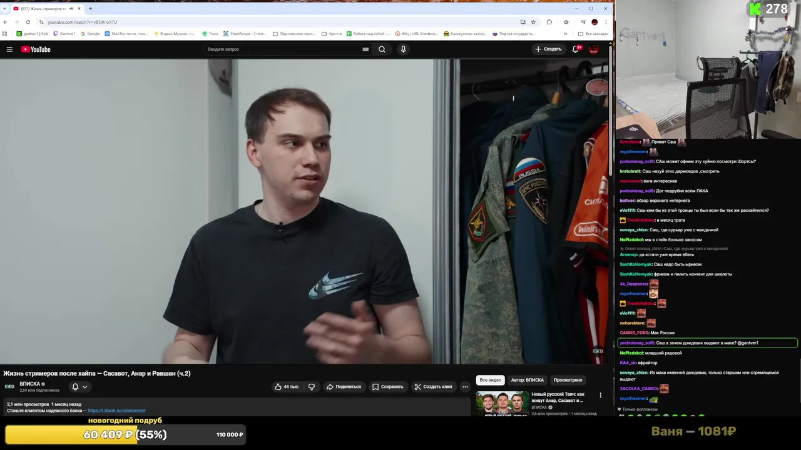This screenshot has width=801, height=450.
Task: Open the apps grid in bookmarks bar
Action: pos(5,34)
